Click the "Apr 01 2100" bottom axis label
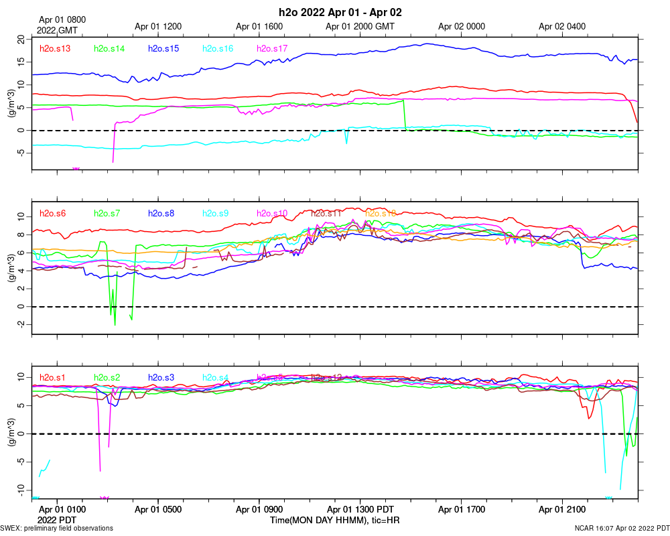 pos(562,509)
